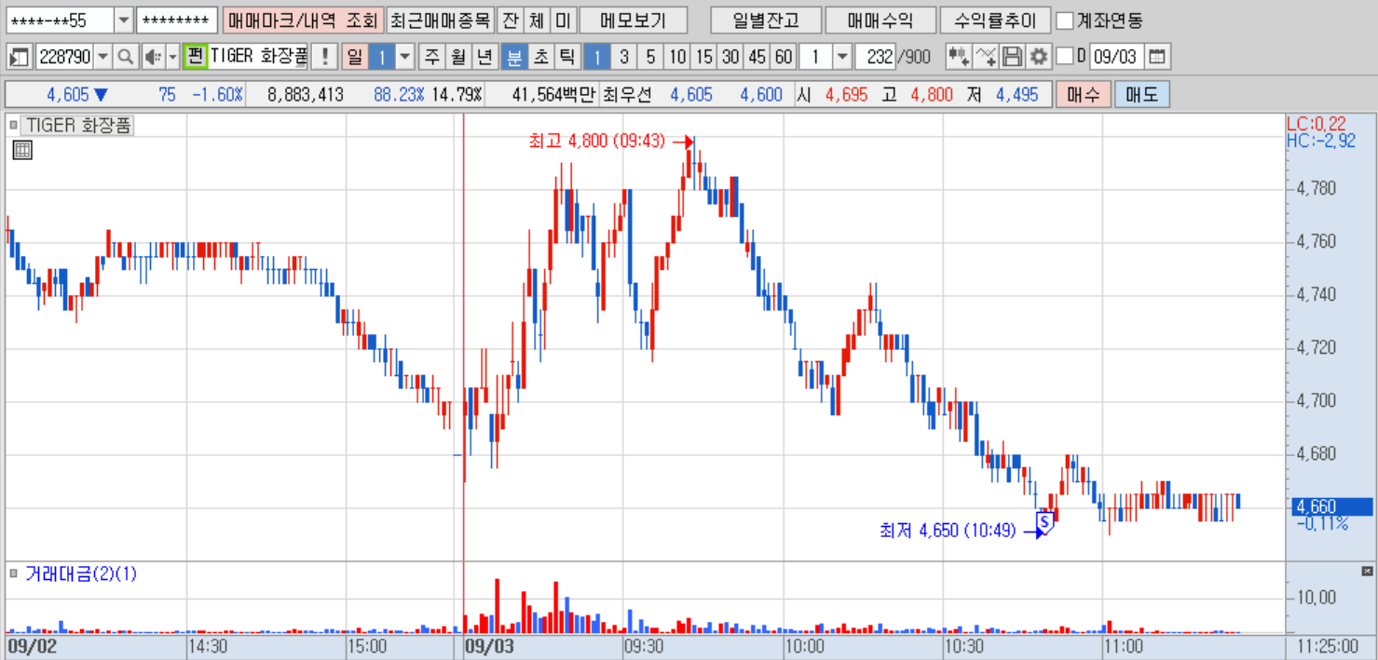Open dropdown arrow after 일 1 field
This screenshot has width=1378, height=660.
point(404,57)
